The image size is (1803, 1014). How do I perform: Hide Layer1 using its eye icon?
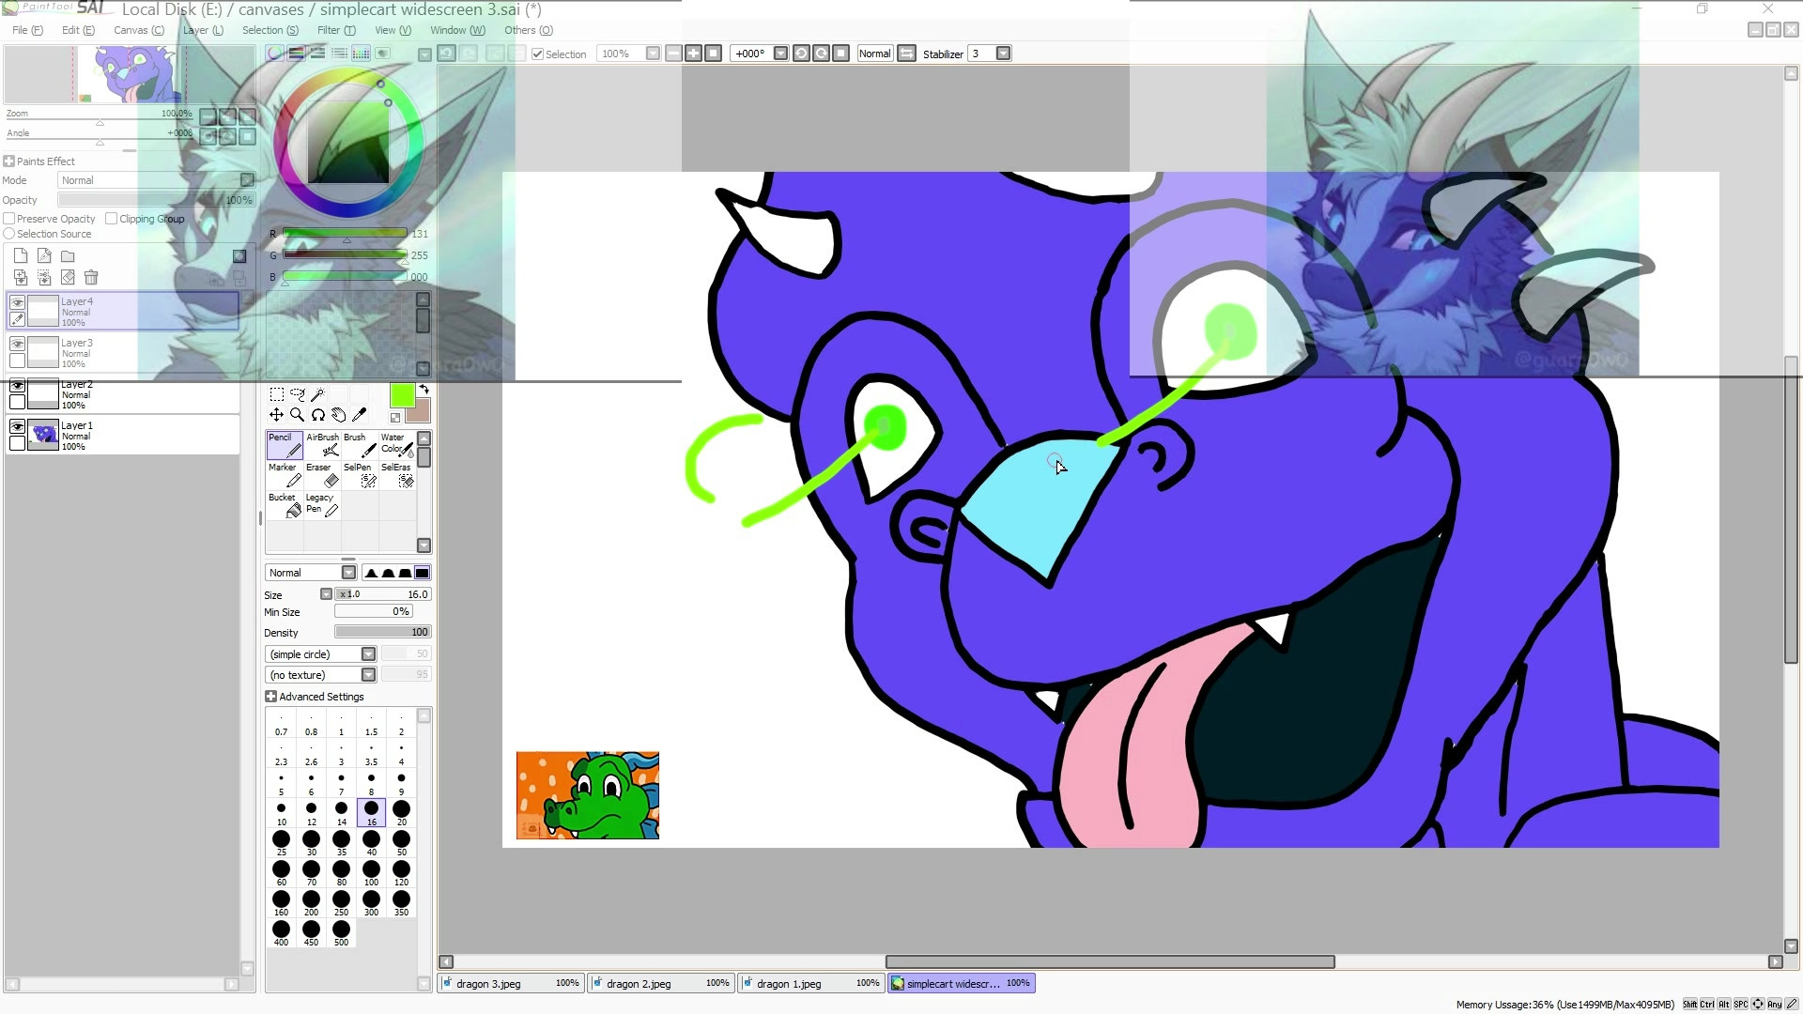click(17, 426)
